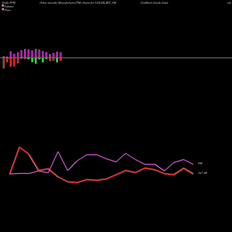This screenshot has width=232, height=232.
Task: Click the last purple bar in the histogram
Action: [x=61, y=55]
